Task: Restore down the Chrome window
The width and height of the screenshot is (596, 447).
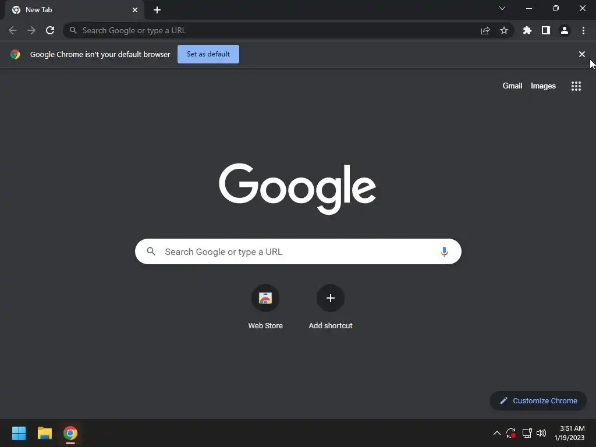Action: pos(556,8)
